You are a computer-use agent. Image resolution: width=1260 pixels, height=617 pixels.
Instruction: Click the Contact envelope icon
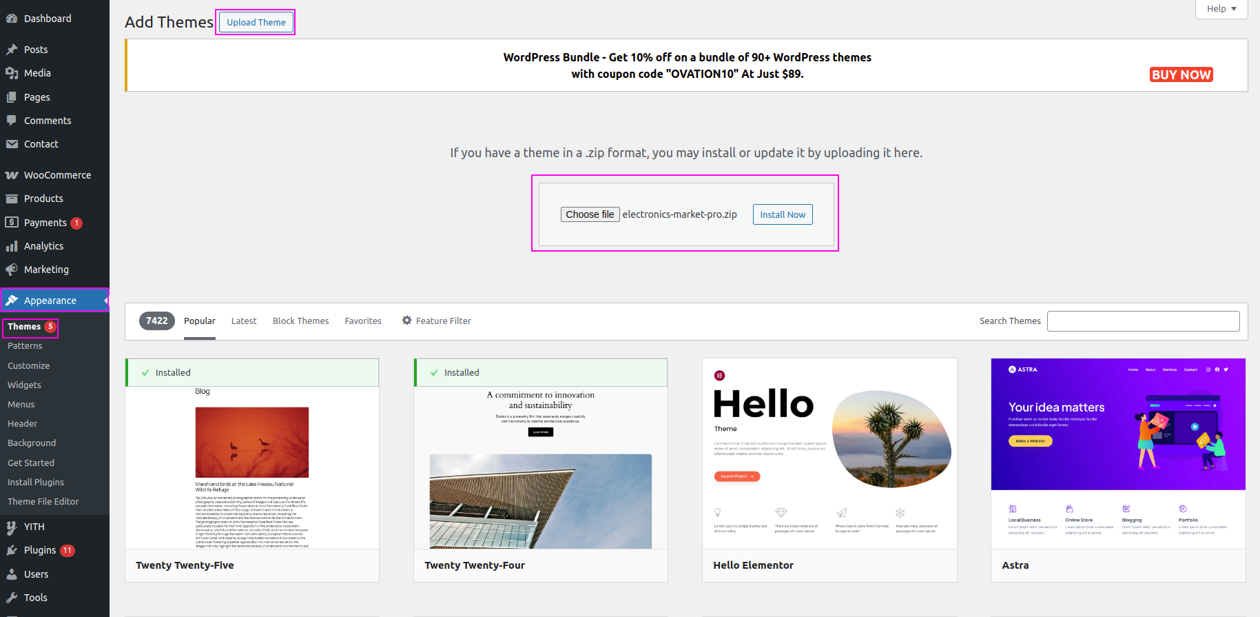pos(12,144)
